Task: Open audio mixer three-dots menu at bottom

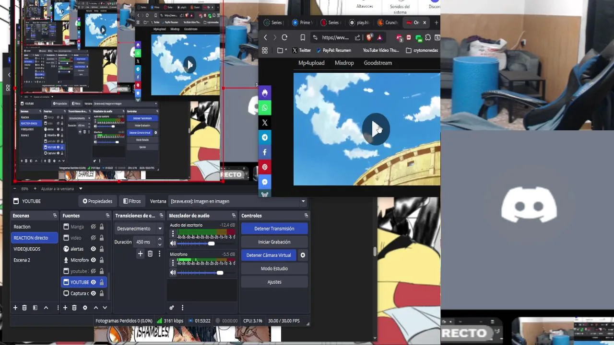Action: (x=182, y=308)
